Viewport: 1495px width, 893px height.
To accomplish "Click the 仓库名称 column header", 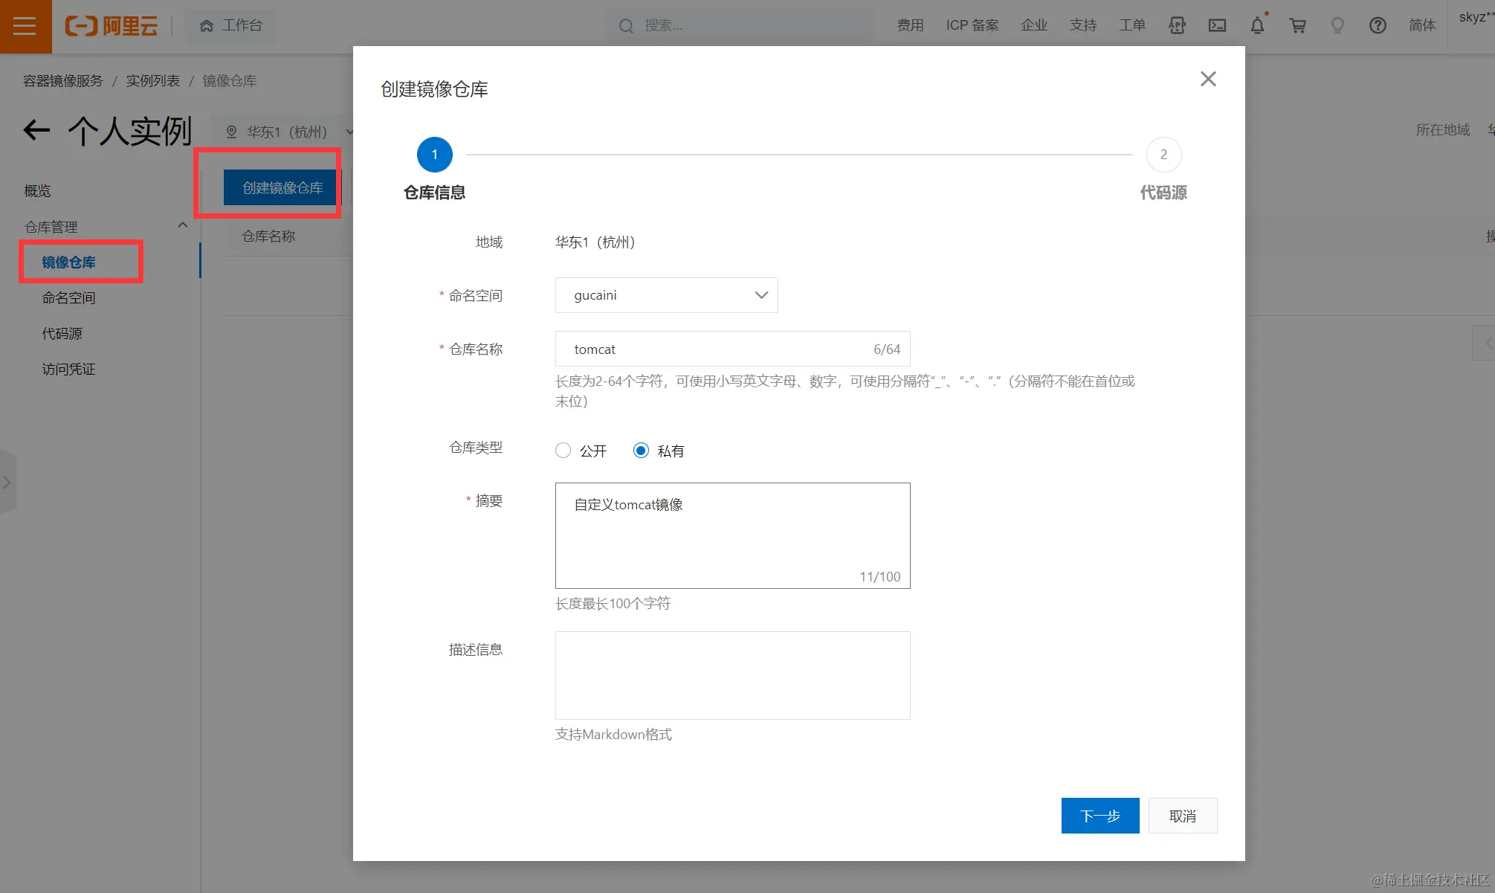I will tap(268, 236).
